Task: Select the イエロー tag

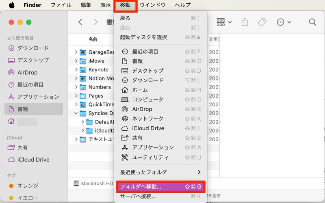Action: [x=34, y=198]
